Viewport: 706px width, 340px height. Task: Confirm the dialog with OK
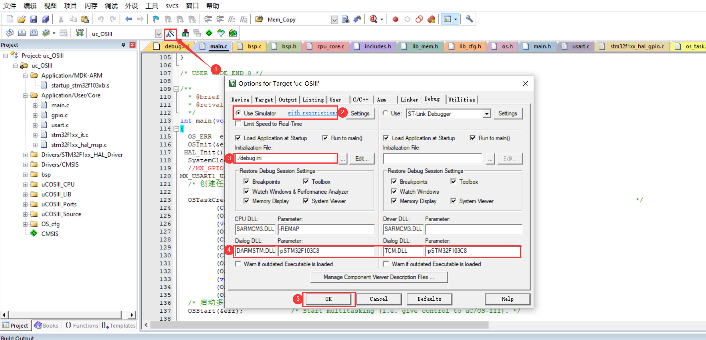pos(328,299)
